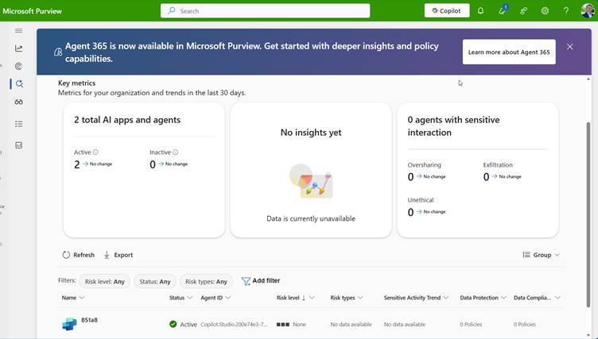
Task: Expand the Risk types: Any filter
Action: pos(206,281)
